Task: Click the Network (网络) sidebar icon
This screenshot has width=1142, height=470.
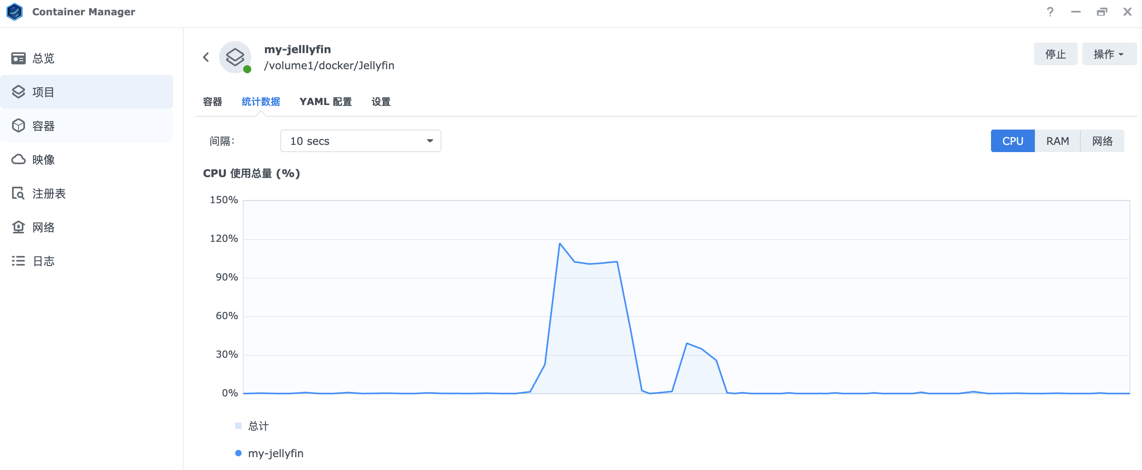Action: [x=18, y=227]
